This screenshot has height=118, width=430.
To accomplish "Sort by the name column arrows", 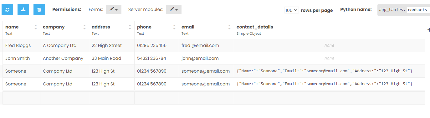I will (36, 27).
